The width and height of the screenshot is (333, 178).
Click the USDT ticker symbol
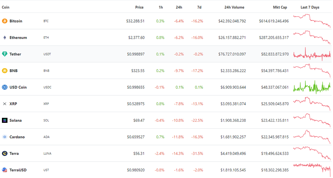coord(47,54)
